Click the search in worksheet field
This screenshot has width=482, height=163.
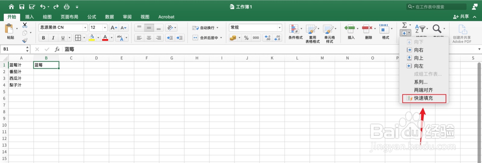[x=437, y=7]
